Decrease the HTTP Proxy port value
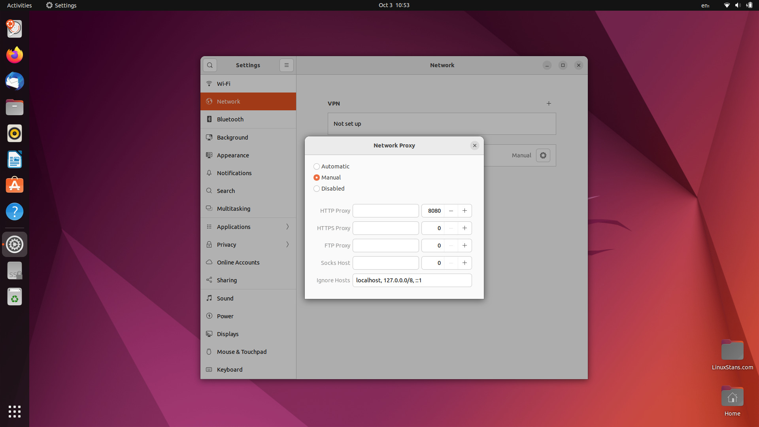Screen dimensions: 759x427 pos(451,211)
